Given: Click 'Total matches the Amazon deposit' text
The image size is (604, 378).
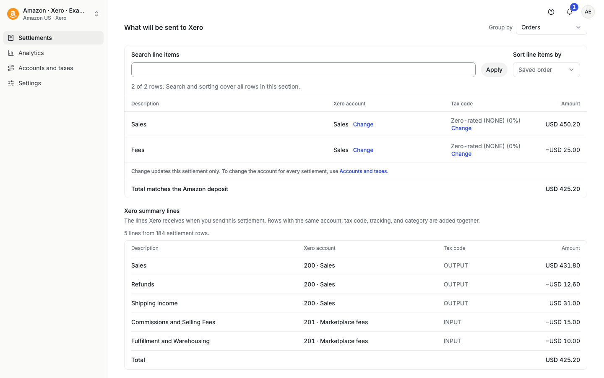Looking at the screenshot, I should 180,189.
